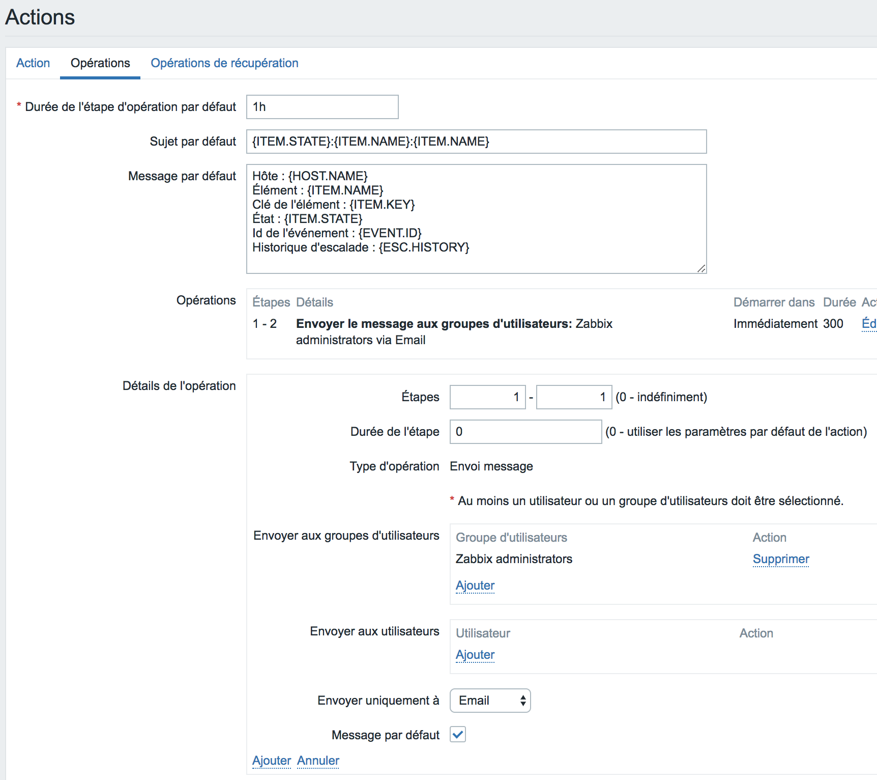
Task: Click the Sujet par défaut field
Action: pos(477,142)
